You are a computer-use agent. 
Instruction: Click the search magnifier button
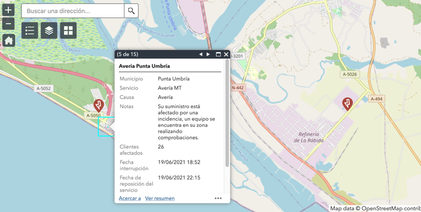132,11
